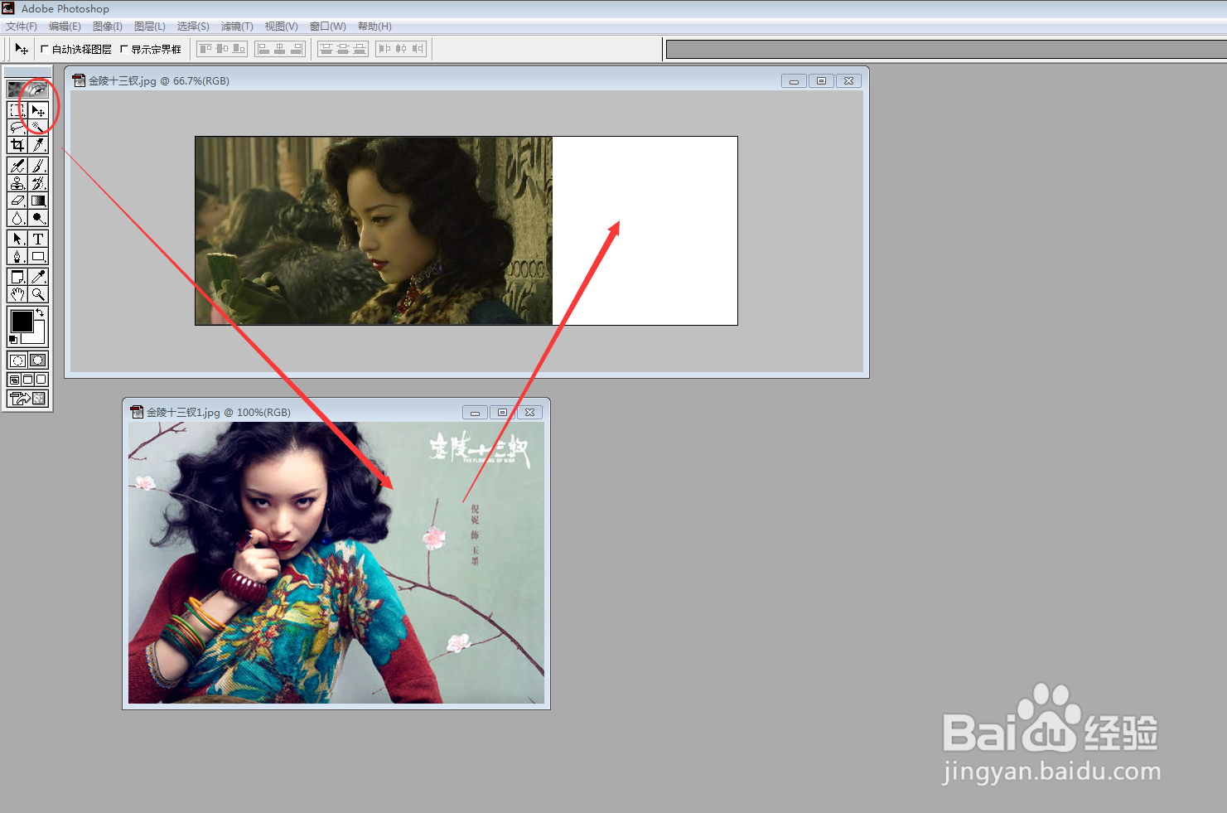The height and width of the screenshot is (813, 1227).
Task: Open the 图层(L) menu
Action: [x=150, y=27]
